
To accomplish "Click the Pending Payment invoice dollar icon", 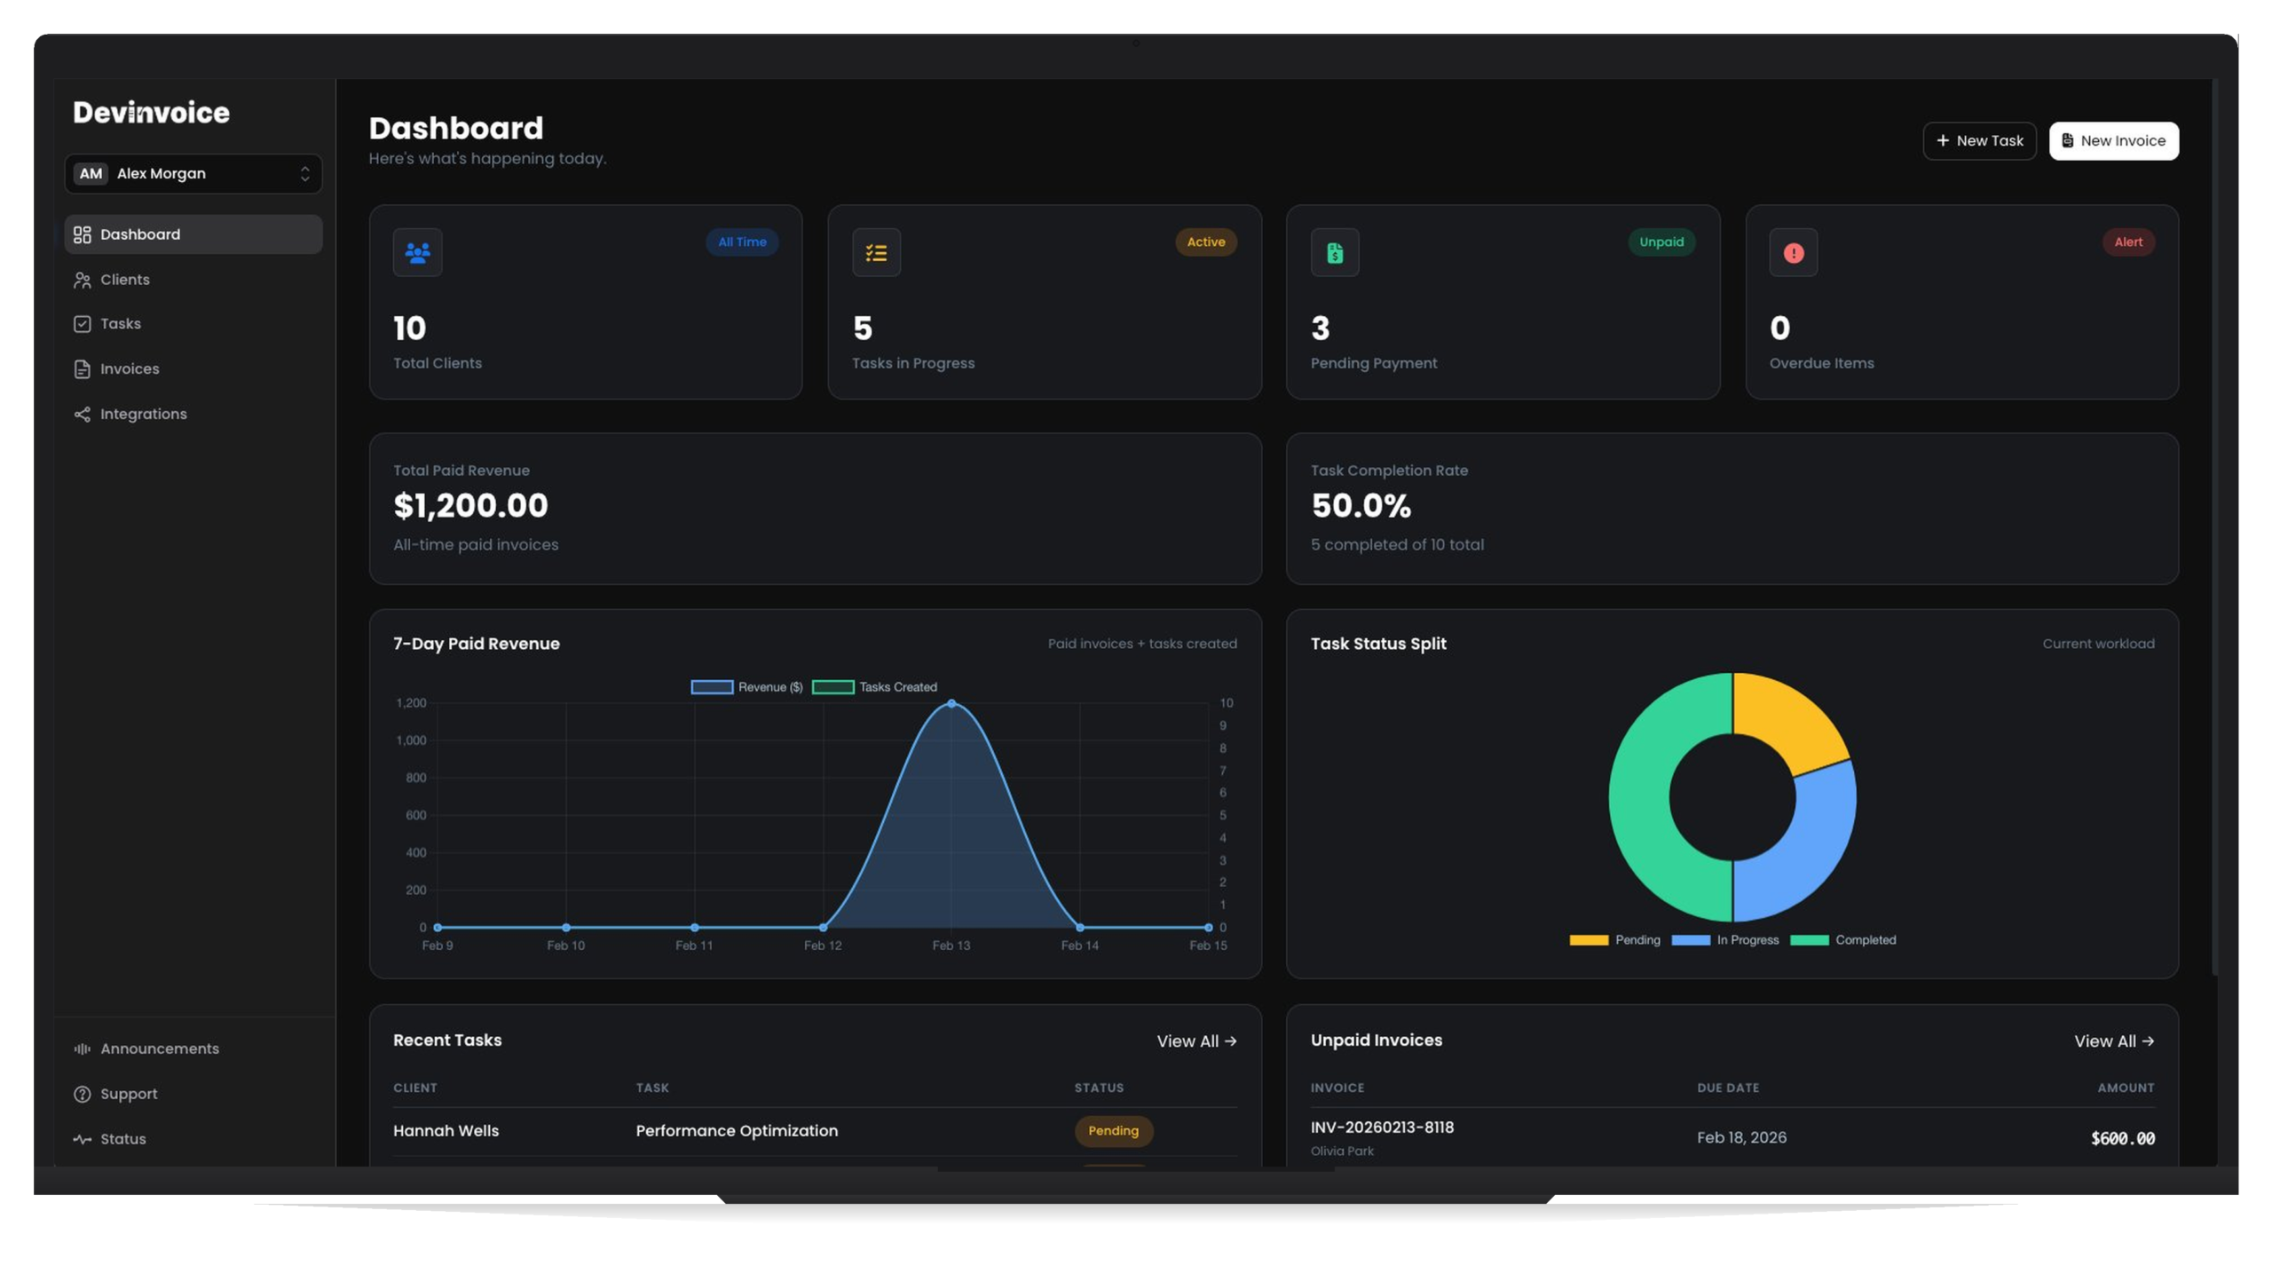I will coord(1334,252).
